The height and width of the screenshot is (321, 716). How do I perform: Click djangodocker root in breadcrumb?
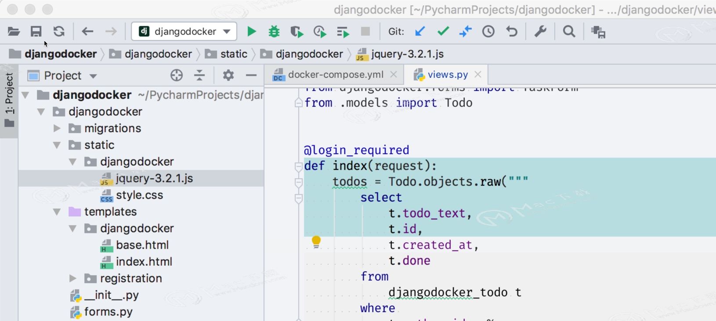click(60, 54)
